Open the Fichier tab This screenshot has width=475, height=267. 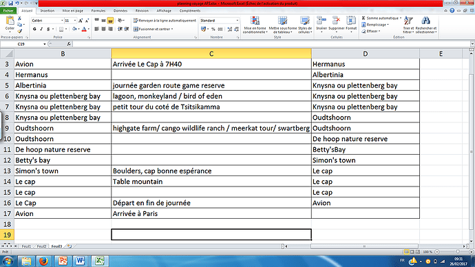[x=8, y=10]
